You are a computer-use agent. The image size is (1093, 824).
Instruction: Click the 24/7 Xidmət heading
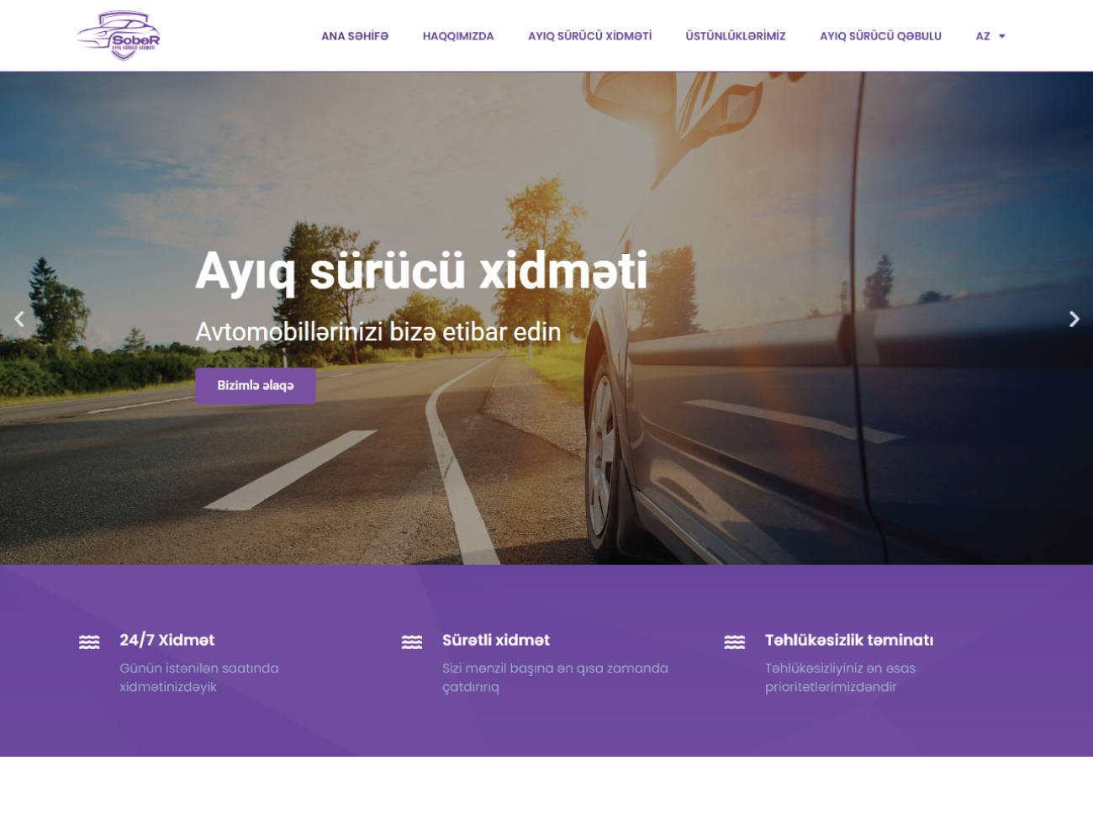(166, 640)
